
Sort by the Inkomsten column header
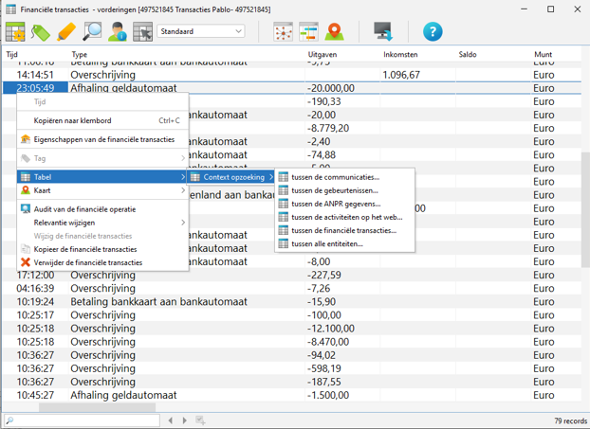(400, 55)
